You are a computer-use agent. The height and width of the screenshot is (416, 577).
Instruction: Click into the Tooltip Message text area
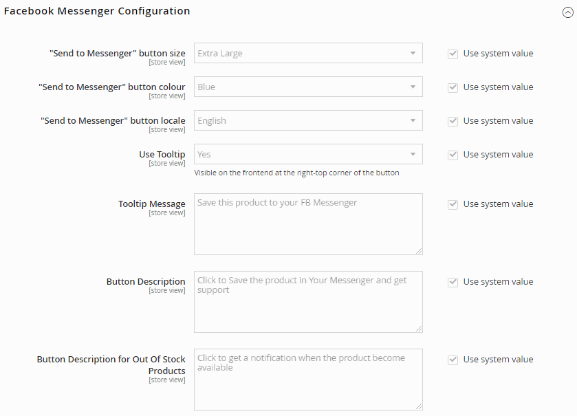(308, 224)
